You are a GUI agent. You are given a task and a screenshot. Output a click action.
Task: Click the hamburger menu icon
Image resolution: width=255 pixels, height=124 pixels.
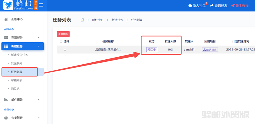click(x=41, y=5)
